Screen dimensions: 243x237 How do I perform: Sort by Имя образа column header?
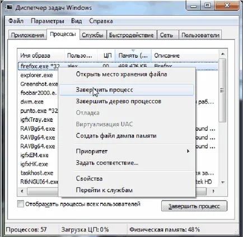[x=41, y=56]
